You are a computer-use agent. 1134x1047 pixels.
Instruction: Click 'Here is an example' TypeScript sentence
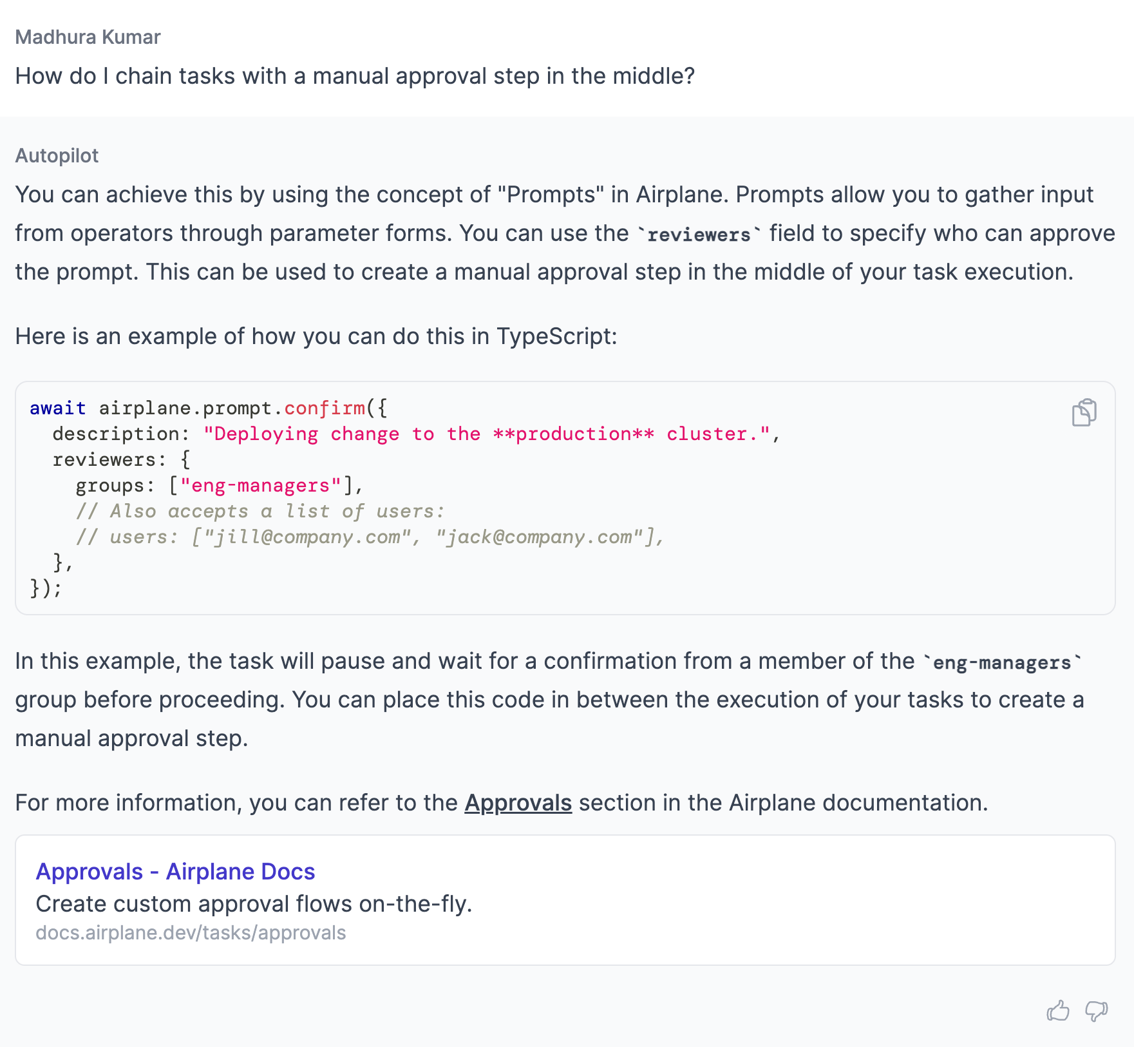pos(316,336)
